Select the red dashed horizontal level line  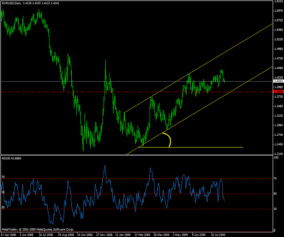(137, 92)
